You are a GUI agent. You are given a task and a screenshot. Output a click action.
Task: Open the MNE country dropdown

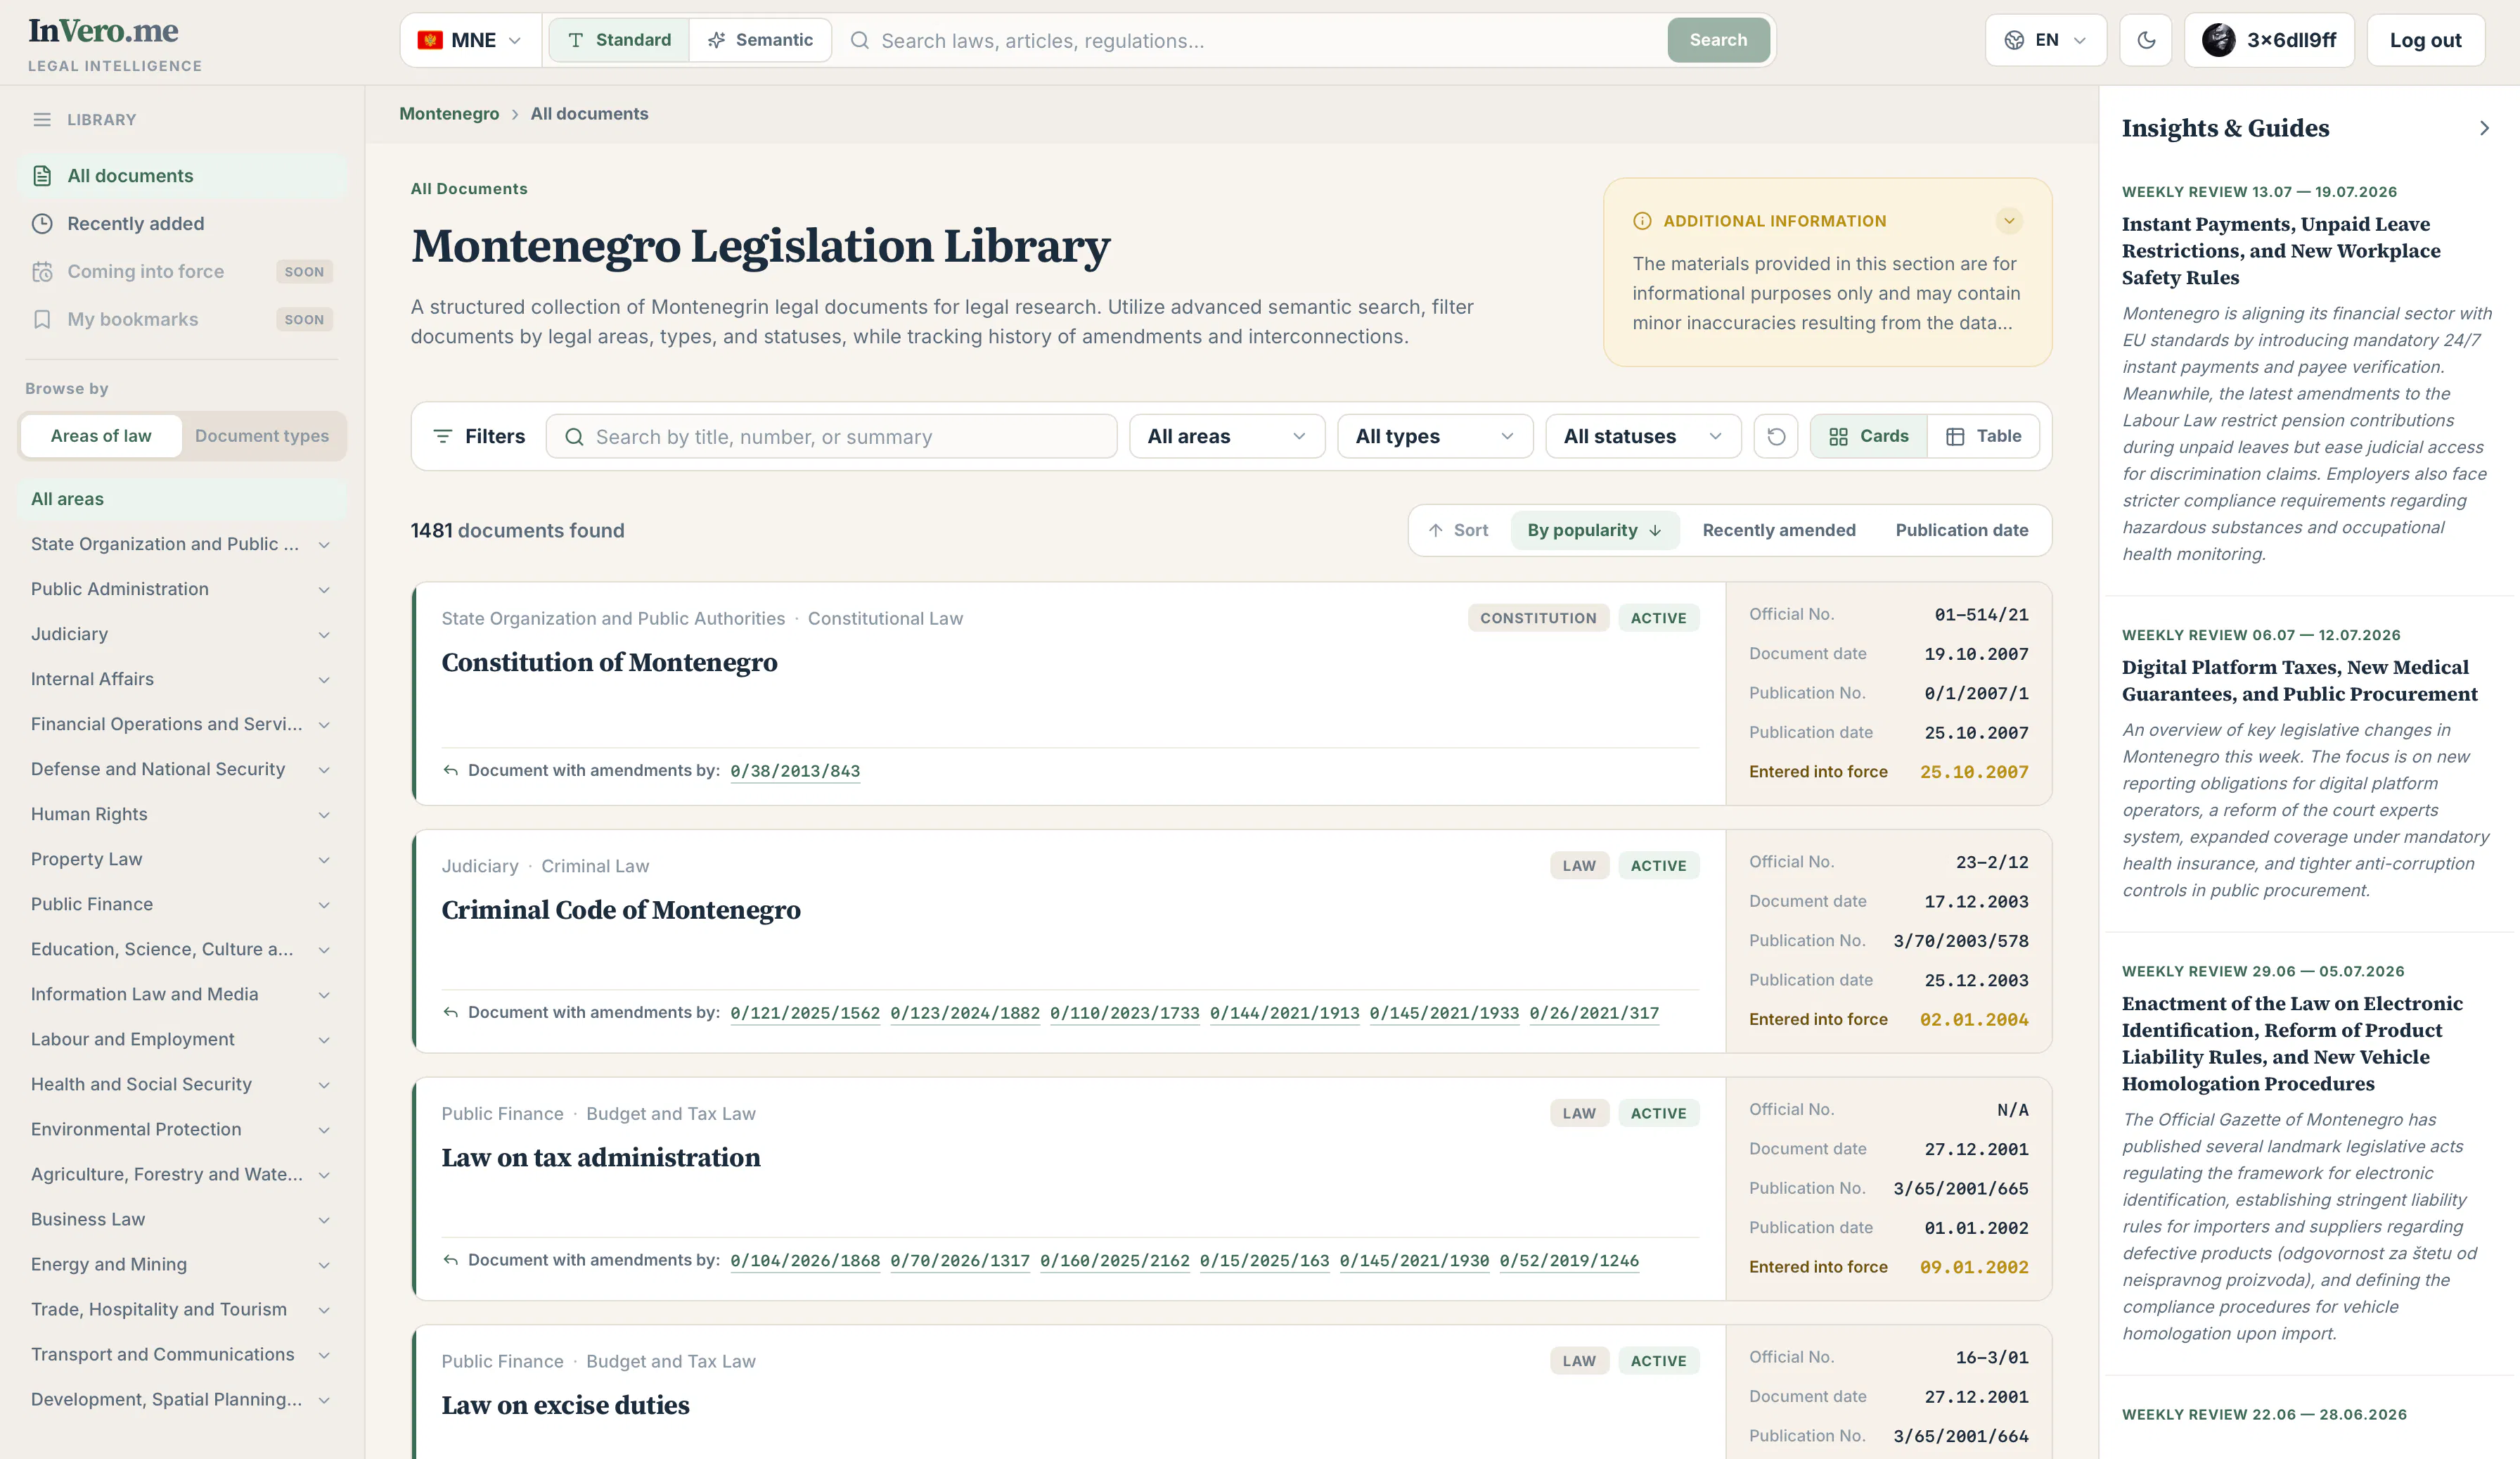click(471, 40)
